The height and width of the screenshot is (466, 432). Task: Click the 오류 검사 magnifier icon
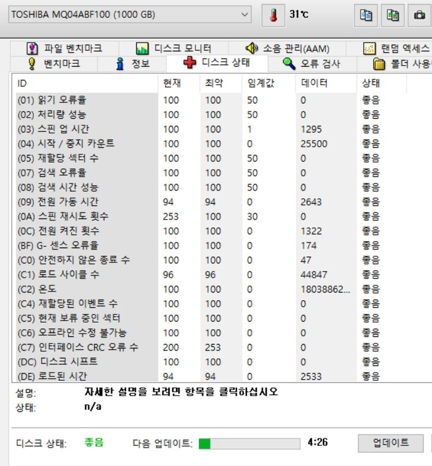[289, 64]
